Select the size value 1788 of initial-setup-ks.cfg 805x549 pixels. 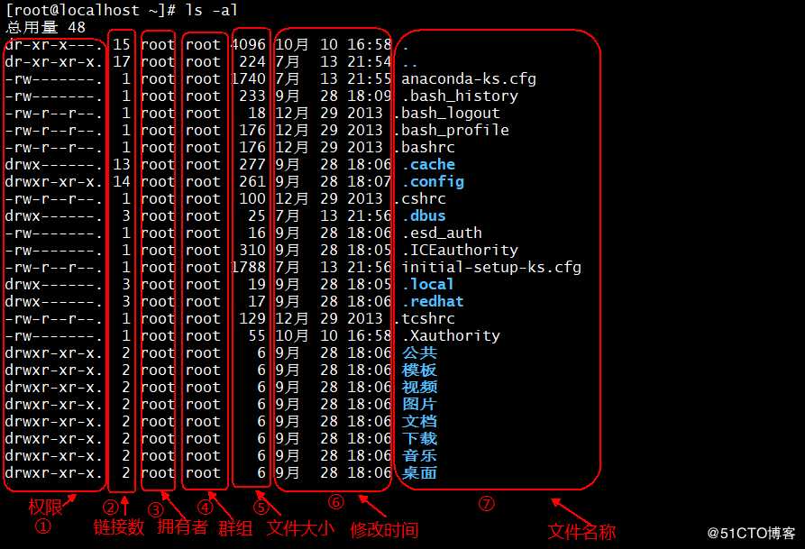248,267
